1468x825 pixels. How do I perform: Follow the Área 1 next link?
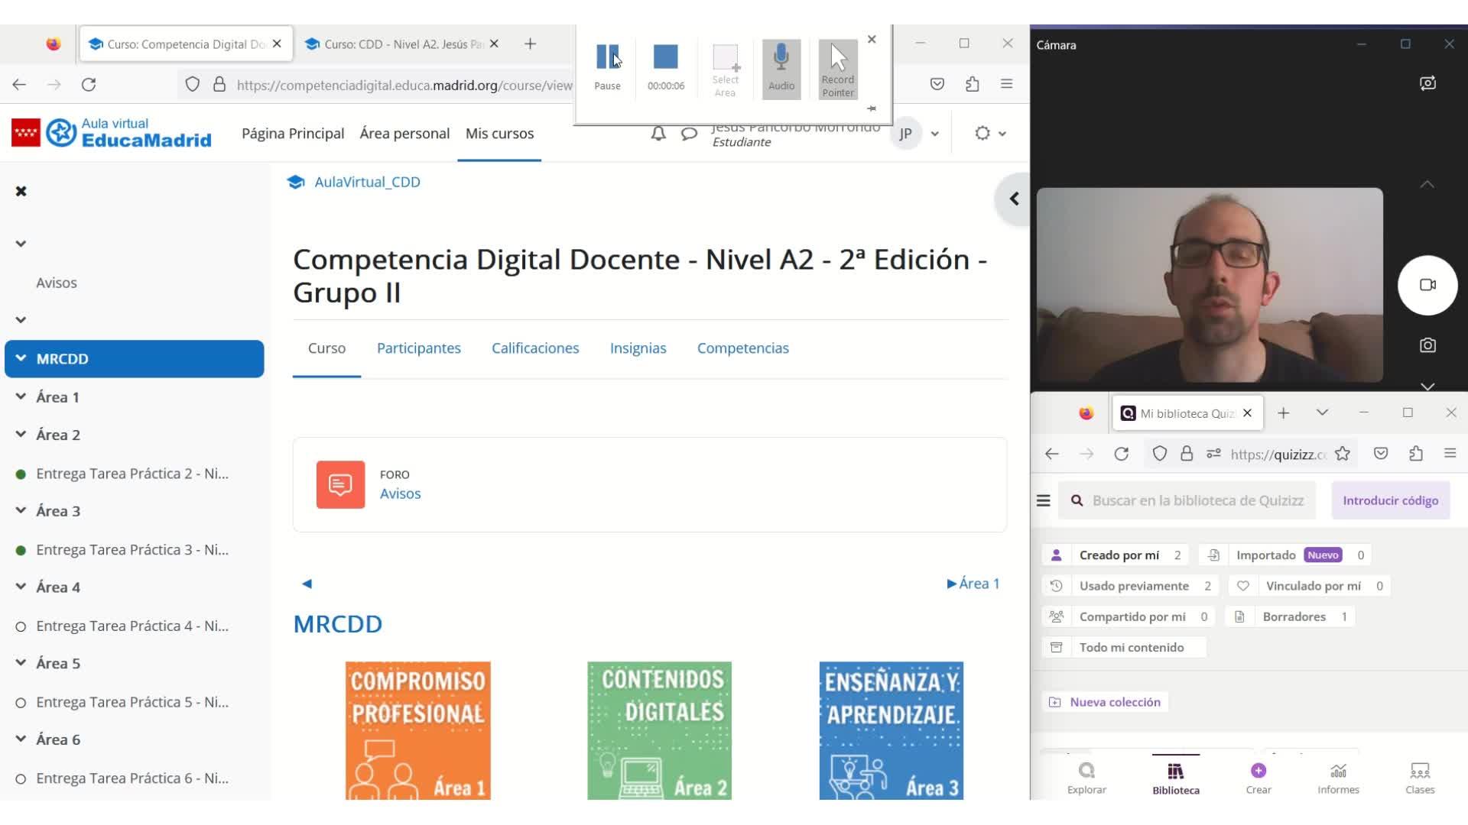pyautogui.click(x=973, y=584)
